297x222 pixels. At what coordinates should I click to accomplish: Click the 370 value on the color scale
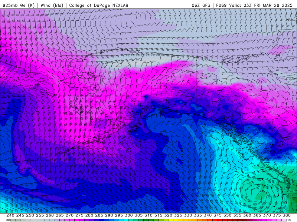coord(267,215)
